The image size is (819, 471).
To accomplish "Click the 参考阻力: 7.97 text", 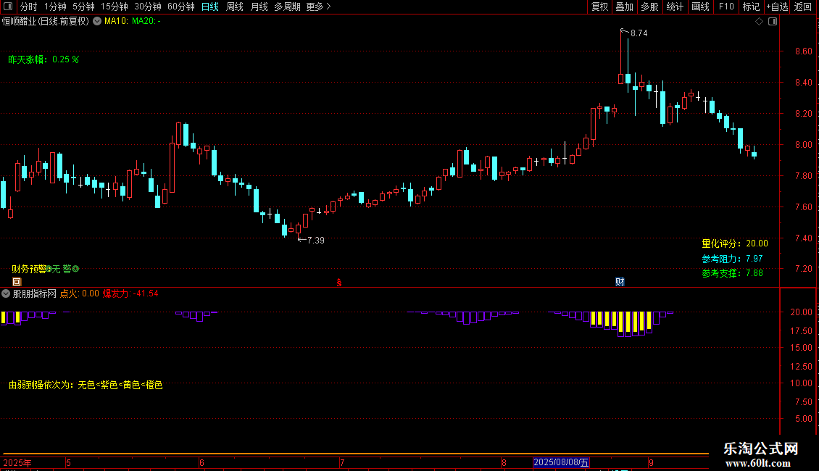I will pos(732,259).
